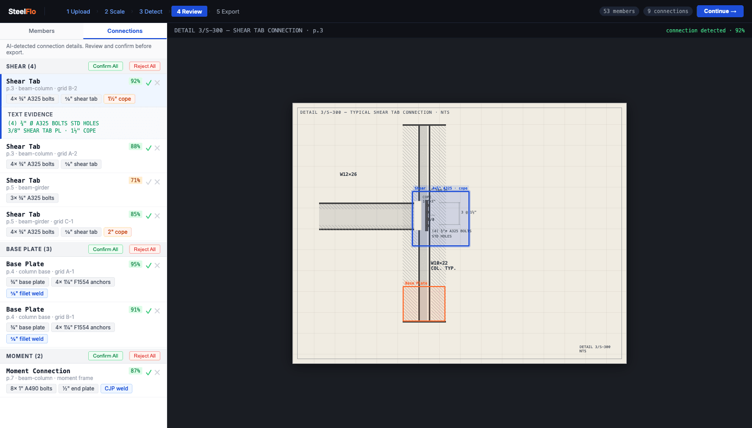
Task: Switch to the Members tab
Action: click(x=42, y=31)
